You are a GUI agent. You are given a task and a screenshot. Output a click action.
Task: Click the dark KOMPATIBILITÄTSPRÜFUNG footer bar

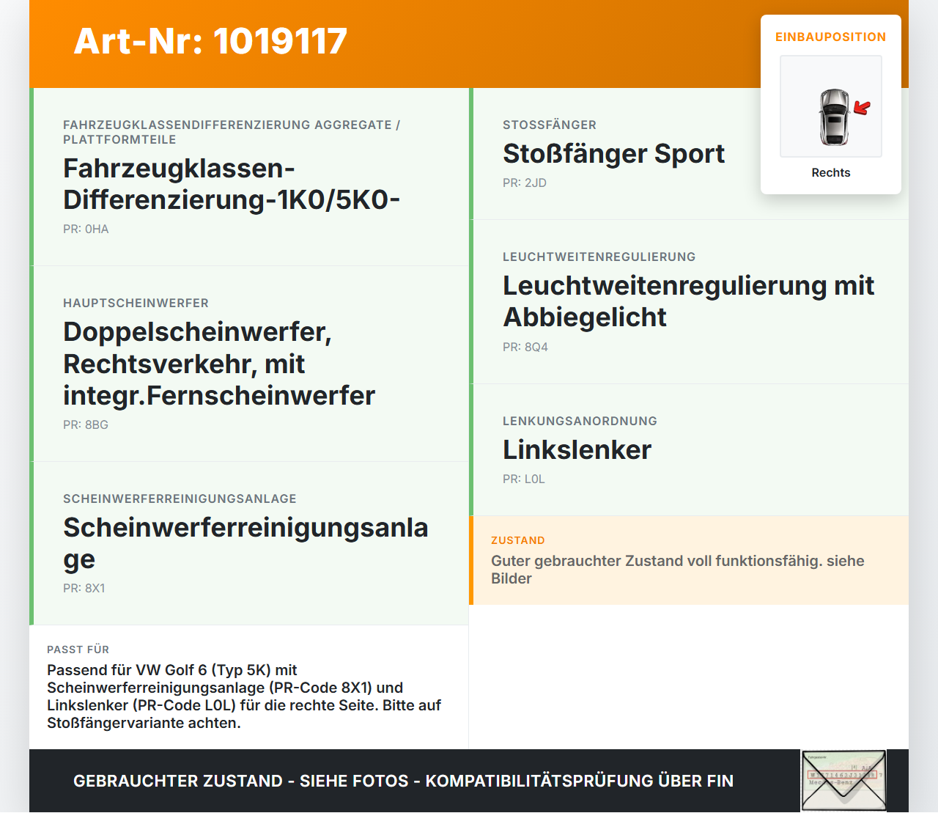[403, 781]
